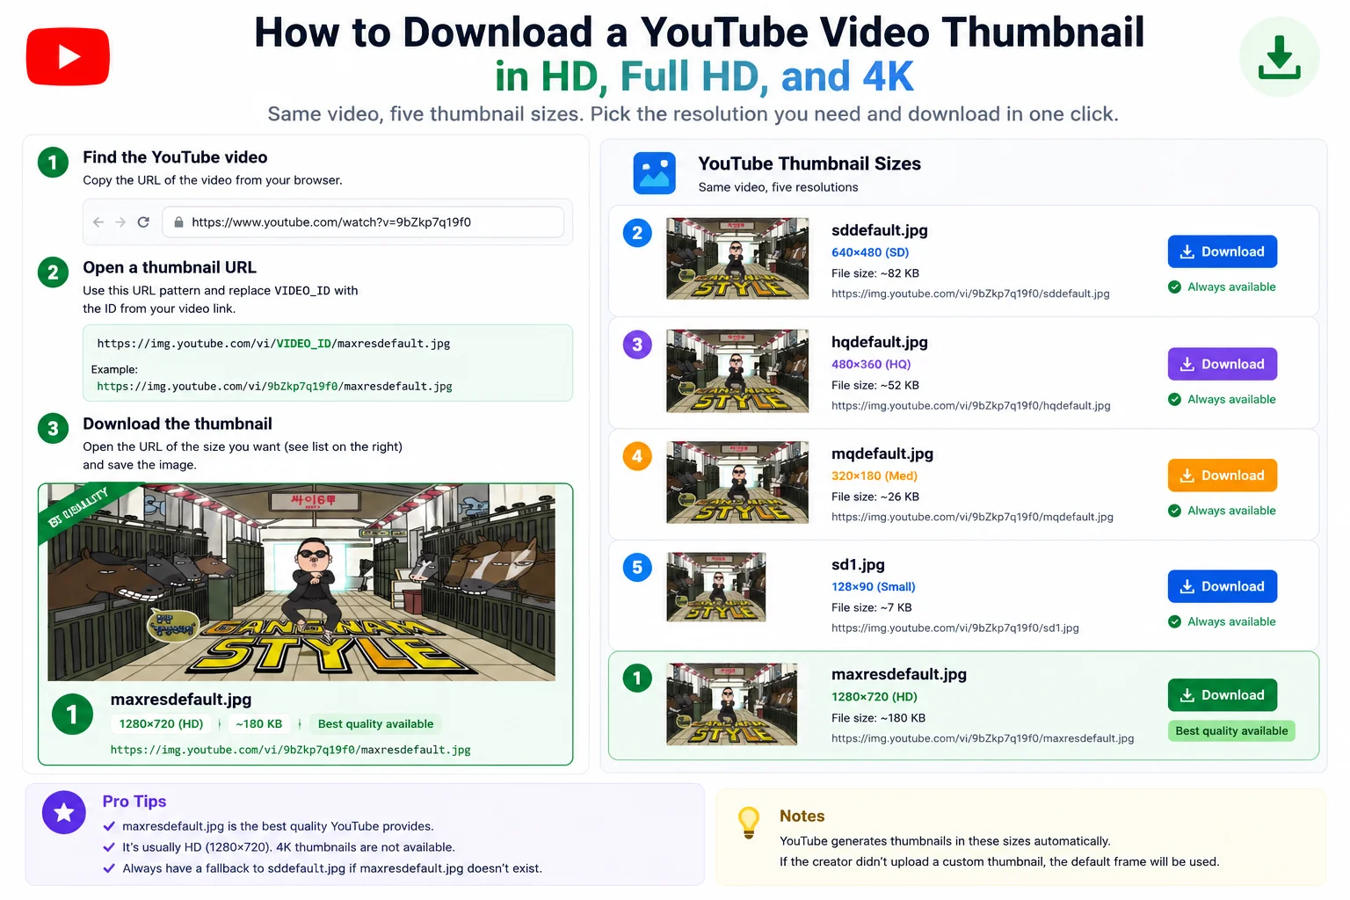Open the hqdefault.jpg image URL link
Screen dimensions: 1350x900
pos(971,405)
